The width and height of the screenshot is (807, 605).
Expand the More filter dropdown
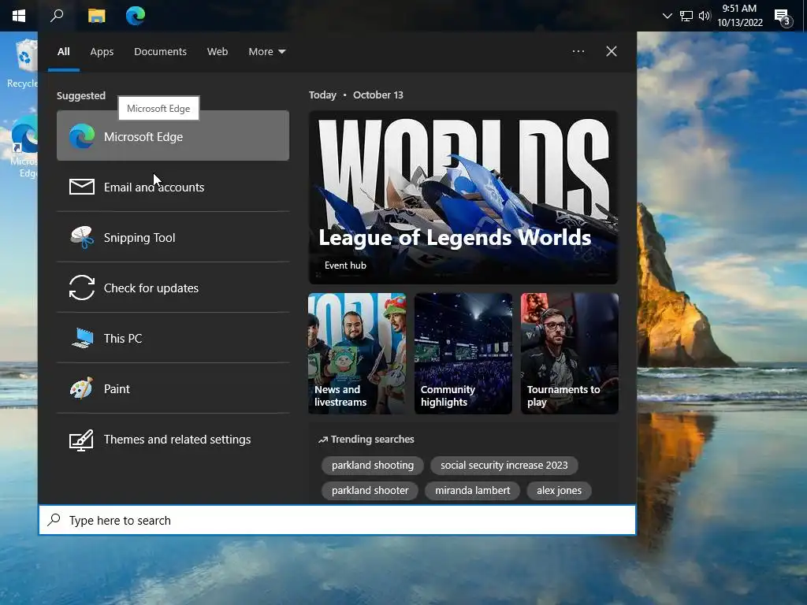[x=266, y=51]
